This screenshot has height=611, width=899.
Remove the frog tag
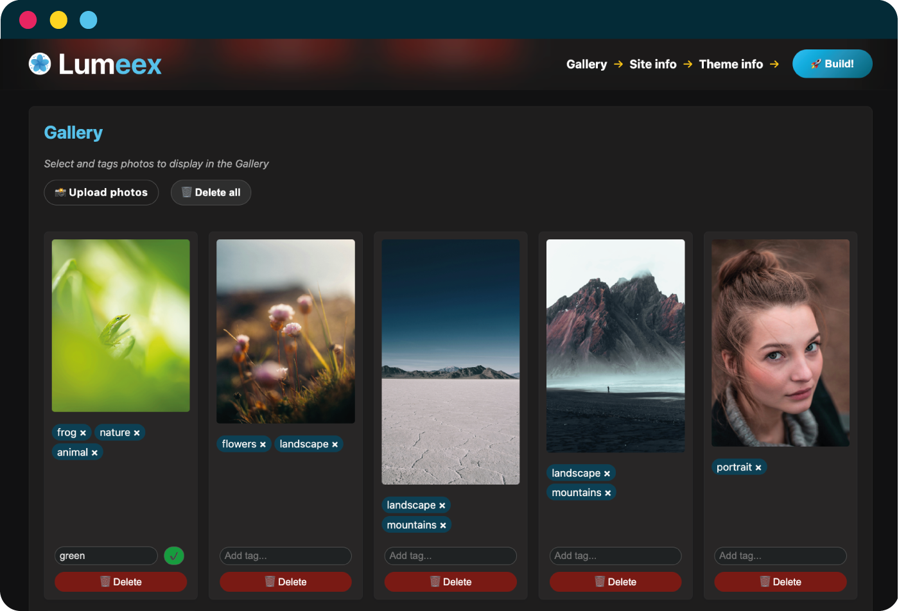point(83,433)
